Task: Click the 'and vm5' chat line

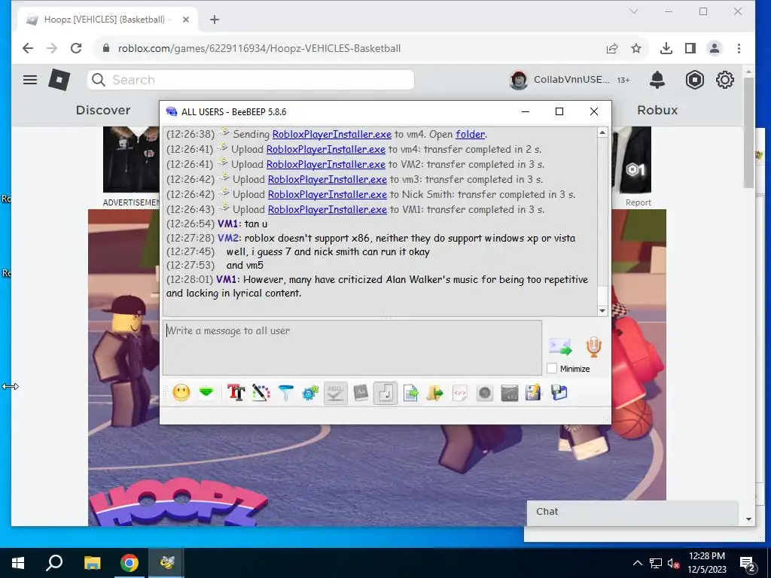Action: tap(245, 266)
